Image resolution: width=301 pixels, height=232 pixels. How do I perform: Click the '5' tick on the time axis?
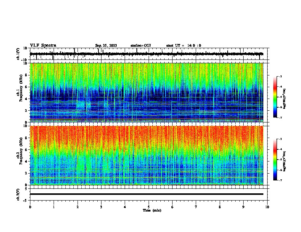[149, 207]
